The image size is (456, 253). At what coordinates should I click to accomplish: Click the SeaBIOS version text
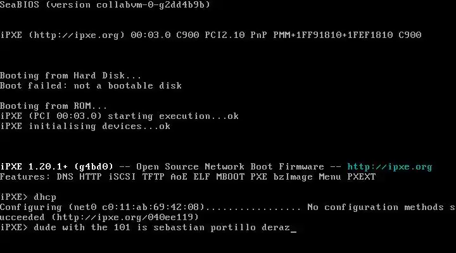tap(105, 5)
